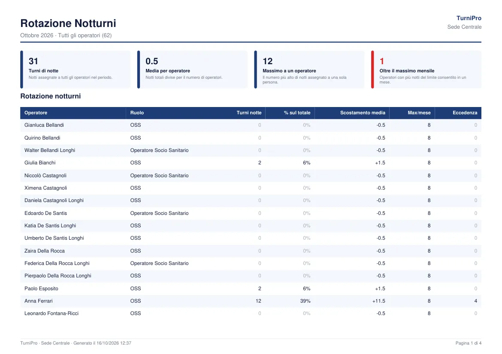
Task: Select operator Paolo Esposito
Action: point(41,289)
